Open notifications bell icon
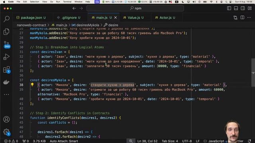 (249, 141)
